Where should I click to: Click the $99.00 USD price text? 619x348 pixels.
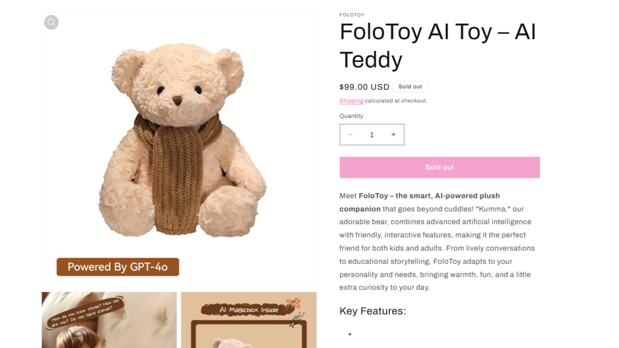[x=365, y=87]
